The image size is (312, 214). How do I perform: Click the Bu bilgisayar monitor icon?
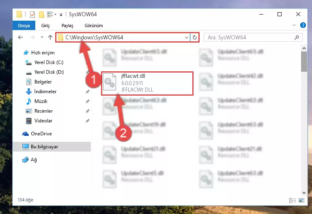[26, 147]
